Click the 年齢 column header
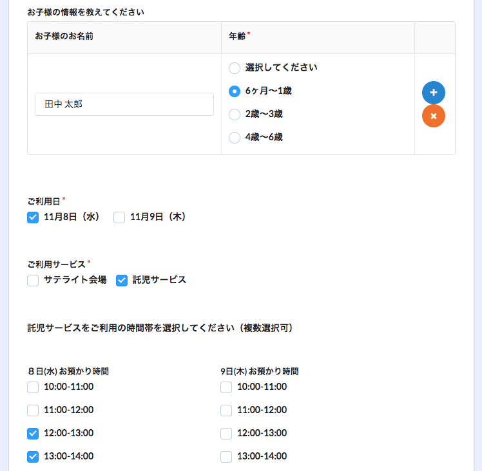482x471 pixels. tap(237, 37)
